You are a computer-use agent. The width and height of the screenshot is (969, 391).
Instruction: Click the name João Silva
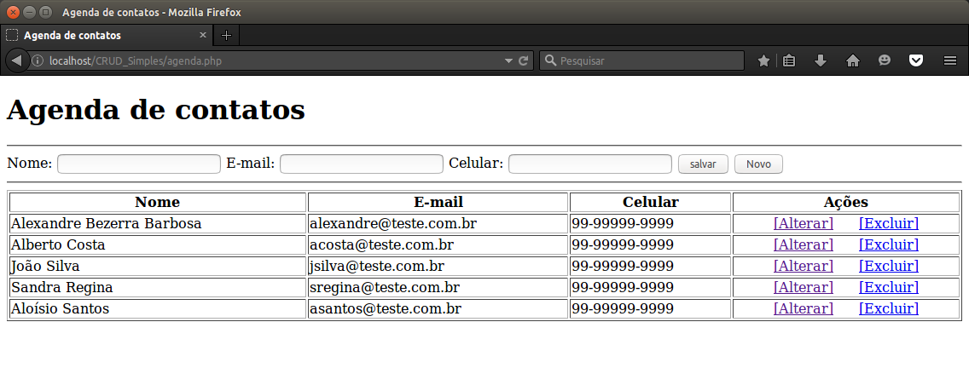45,266
